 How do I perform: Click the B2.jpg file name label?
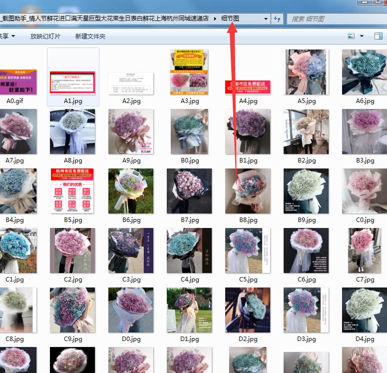click(x=307, y=160)
